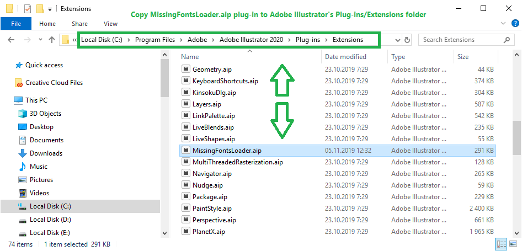Open the View ribbon tab
The width and height of the screenshot is (522, 251).
[110, 24]
